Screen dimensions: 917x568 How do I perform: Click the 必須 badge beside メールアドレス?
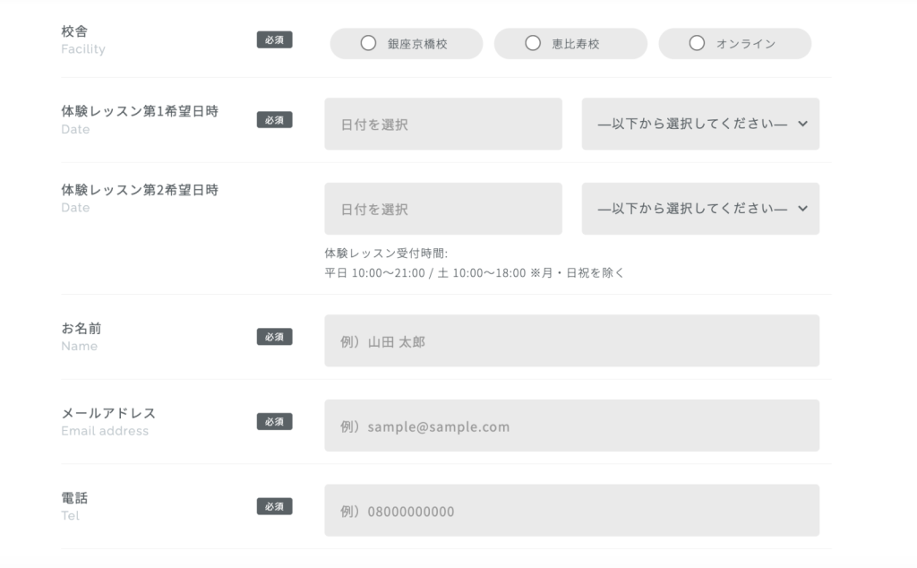274,421
